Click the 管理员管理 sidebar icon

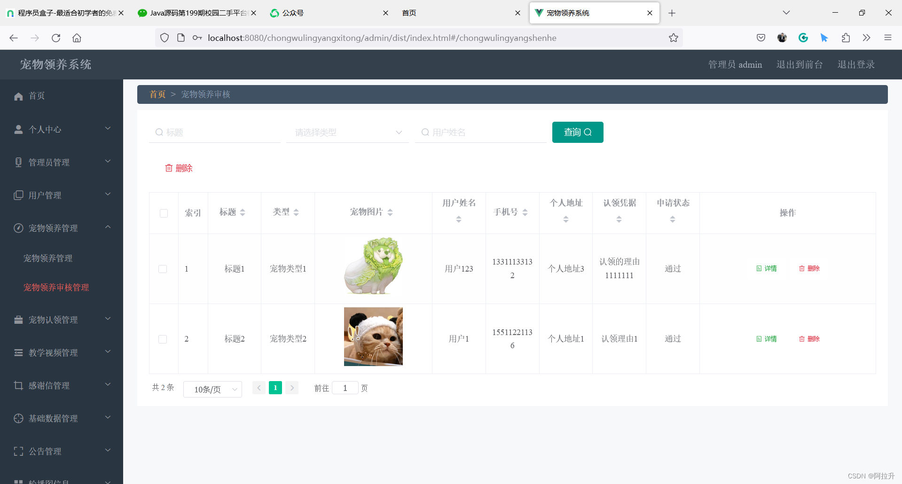click(x=18, y=162)
